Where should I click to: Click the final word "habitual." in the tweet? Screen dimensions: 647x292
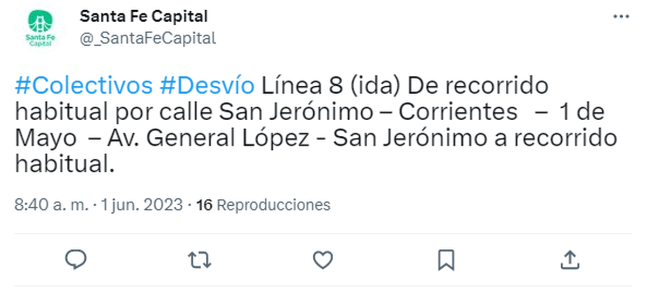tap(65, 164)
